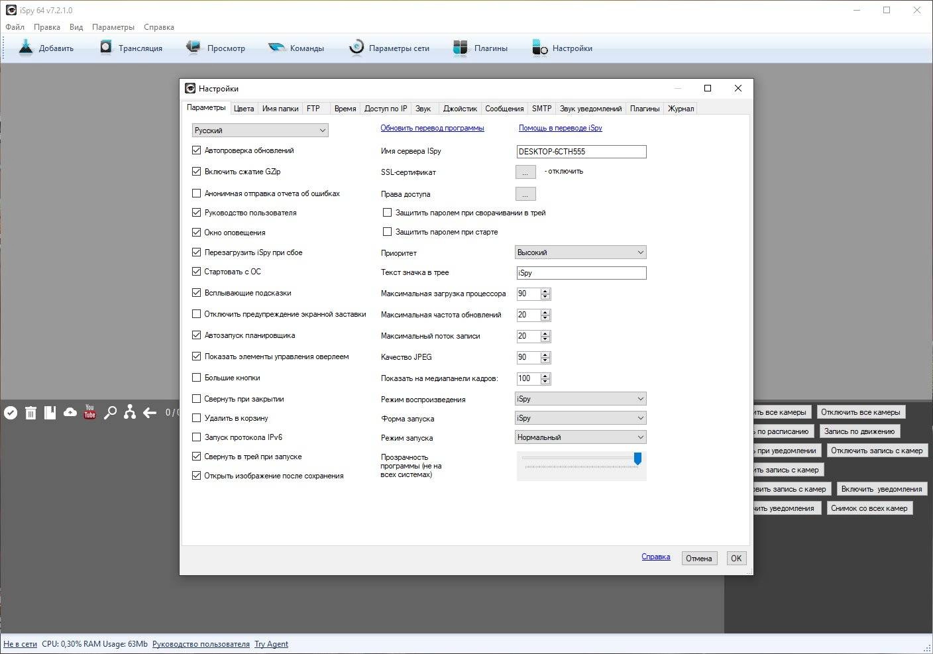The width and height of the screenshot is (933, 654).
Task: Increase Максимальный поток записи spinner up
Action: point(545,333)
